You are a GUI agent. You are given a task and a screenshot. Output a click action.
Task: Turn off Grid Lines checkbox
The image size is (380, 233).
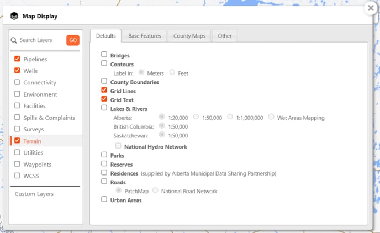[x=104, y=90]
